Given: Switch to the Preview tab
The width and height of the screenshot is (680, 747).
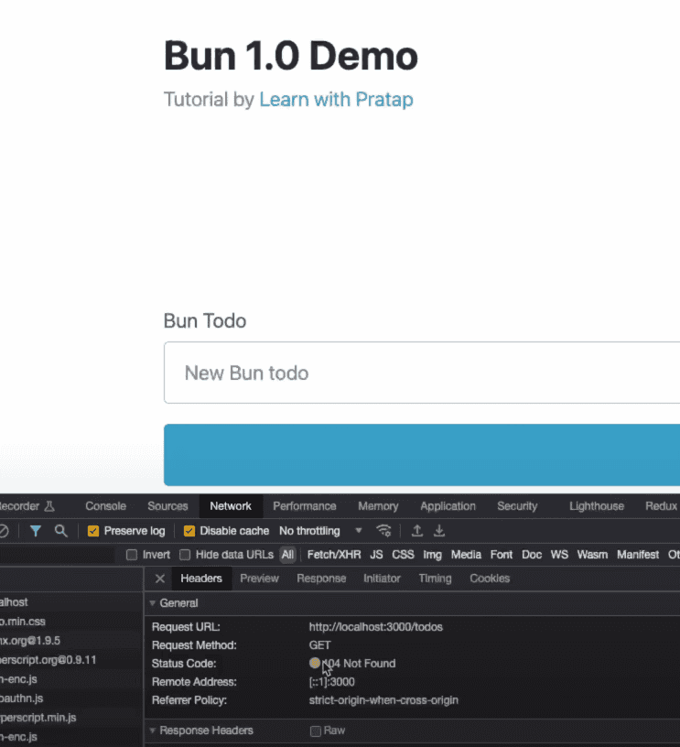Looking at the screenshot, I should [260, 579].
